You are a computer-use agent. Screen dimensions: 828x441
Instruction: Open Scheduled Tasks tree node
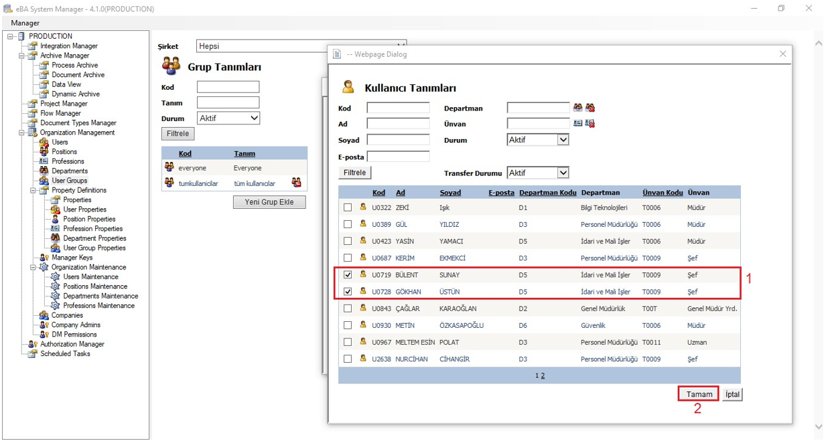click(x=65, y=354)
